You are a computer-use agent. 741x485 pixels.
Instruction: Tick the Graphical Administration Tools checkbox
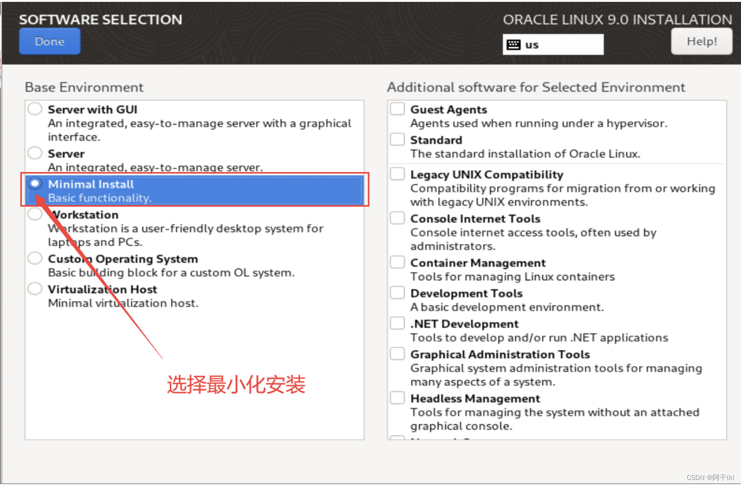point(397,353)
